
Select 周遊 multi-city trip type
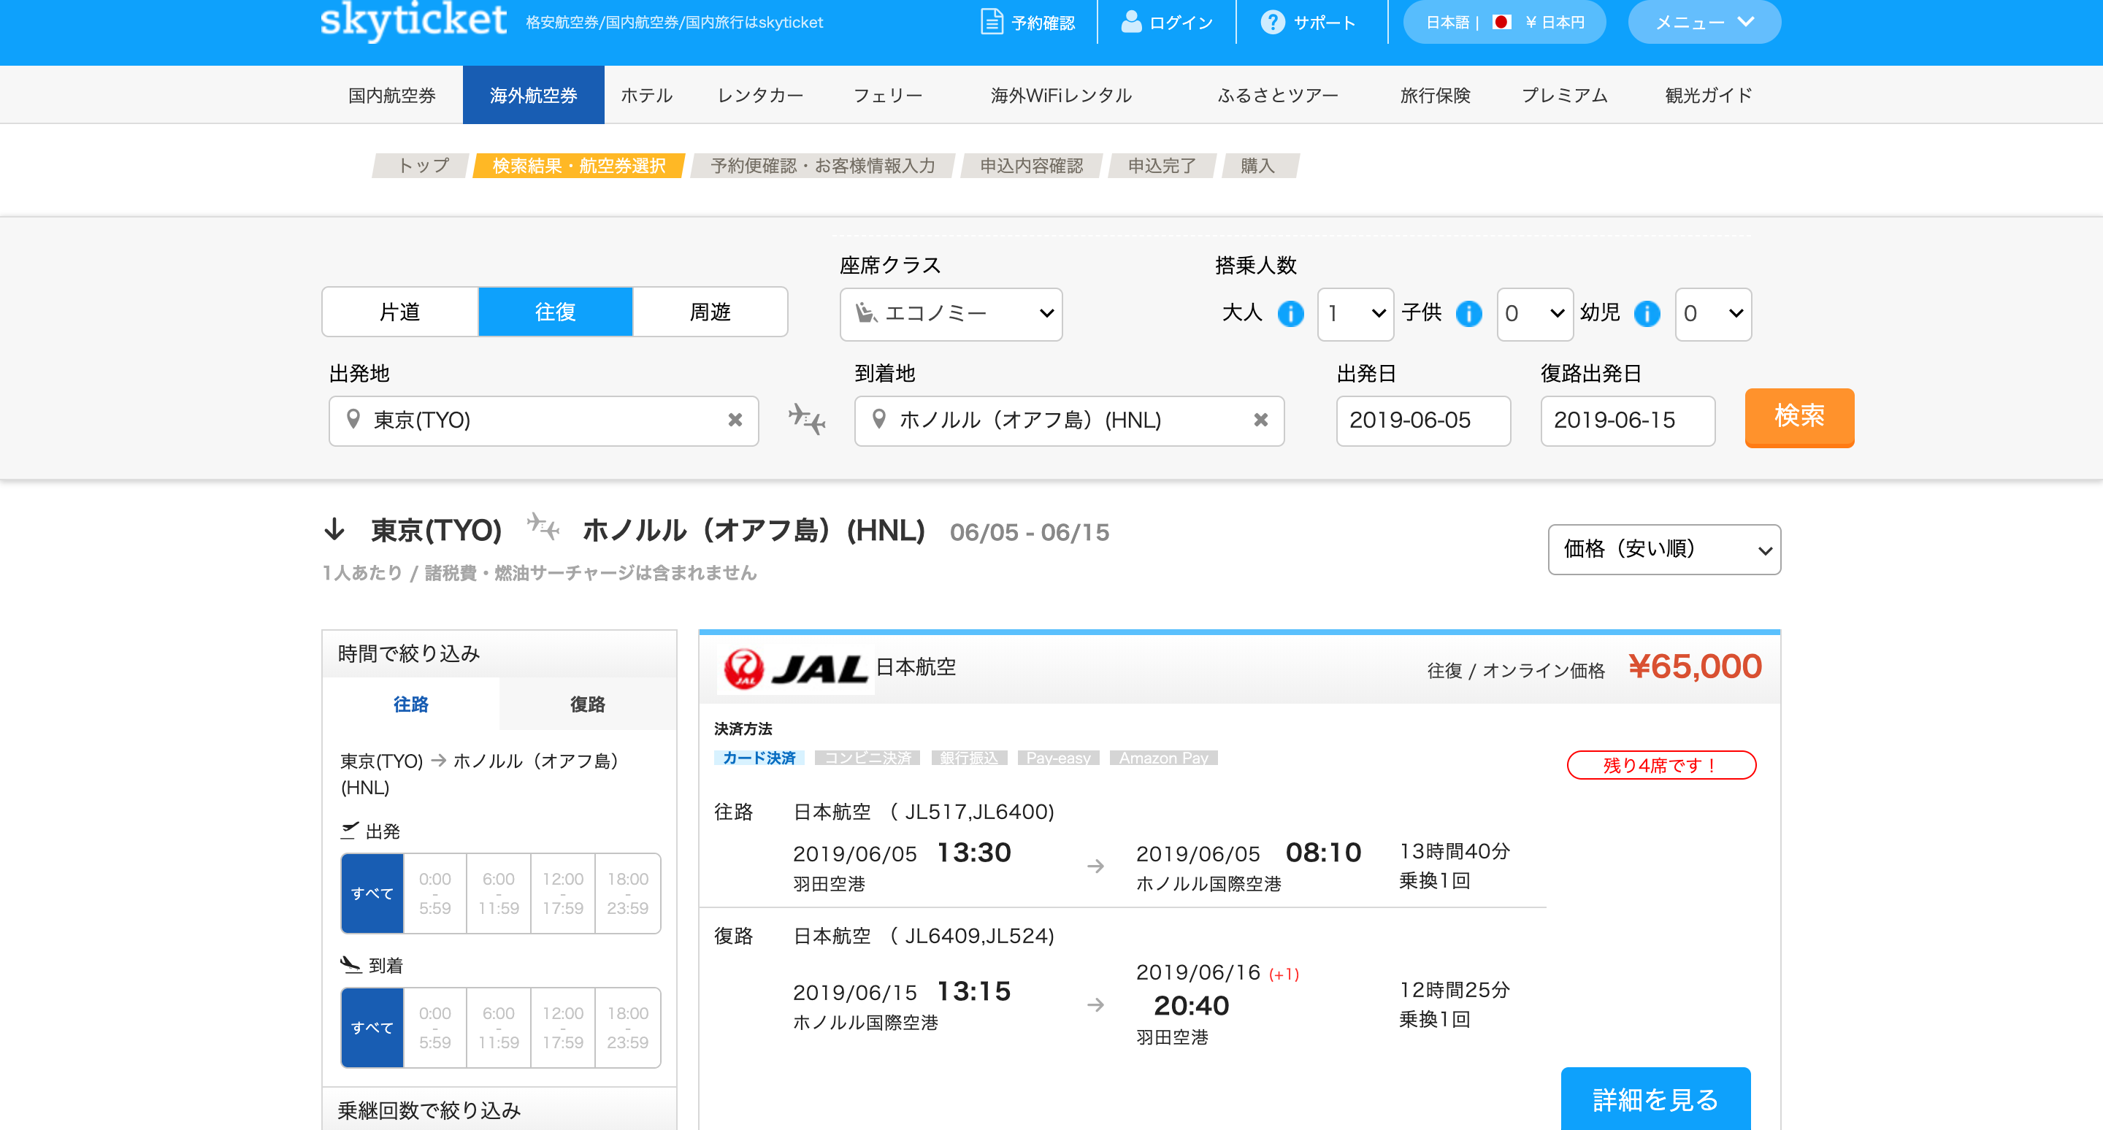coord(710,312)
